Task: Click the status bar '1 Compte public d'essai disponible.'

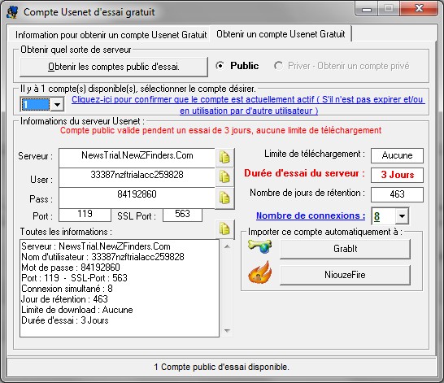Action: tap(221, 367)
